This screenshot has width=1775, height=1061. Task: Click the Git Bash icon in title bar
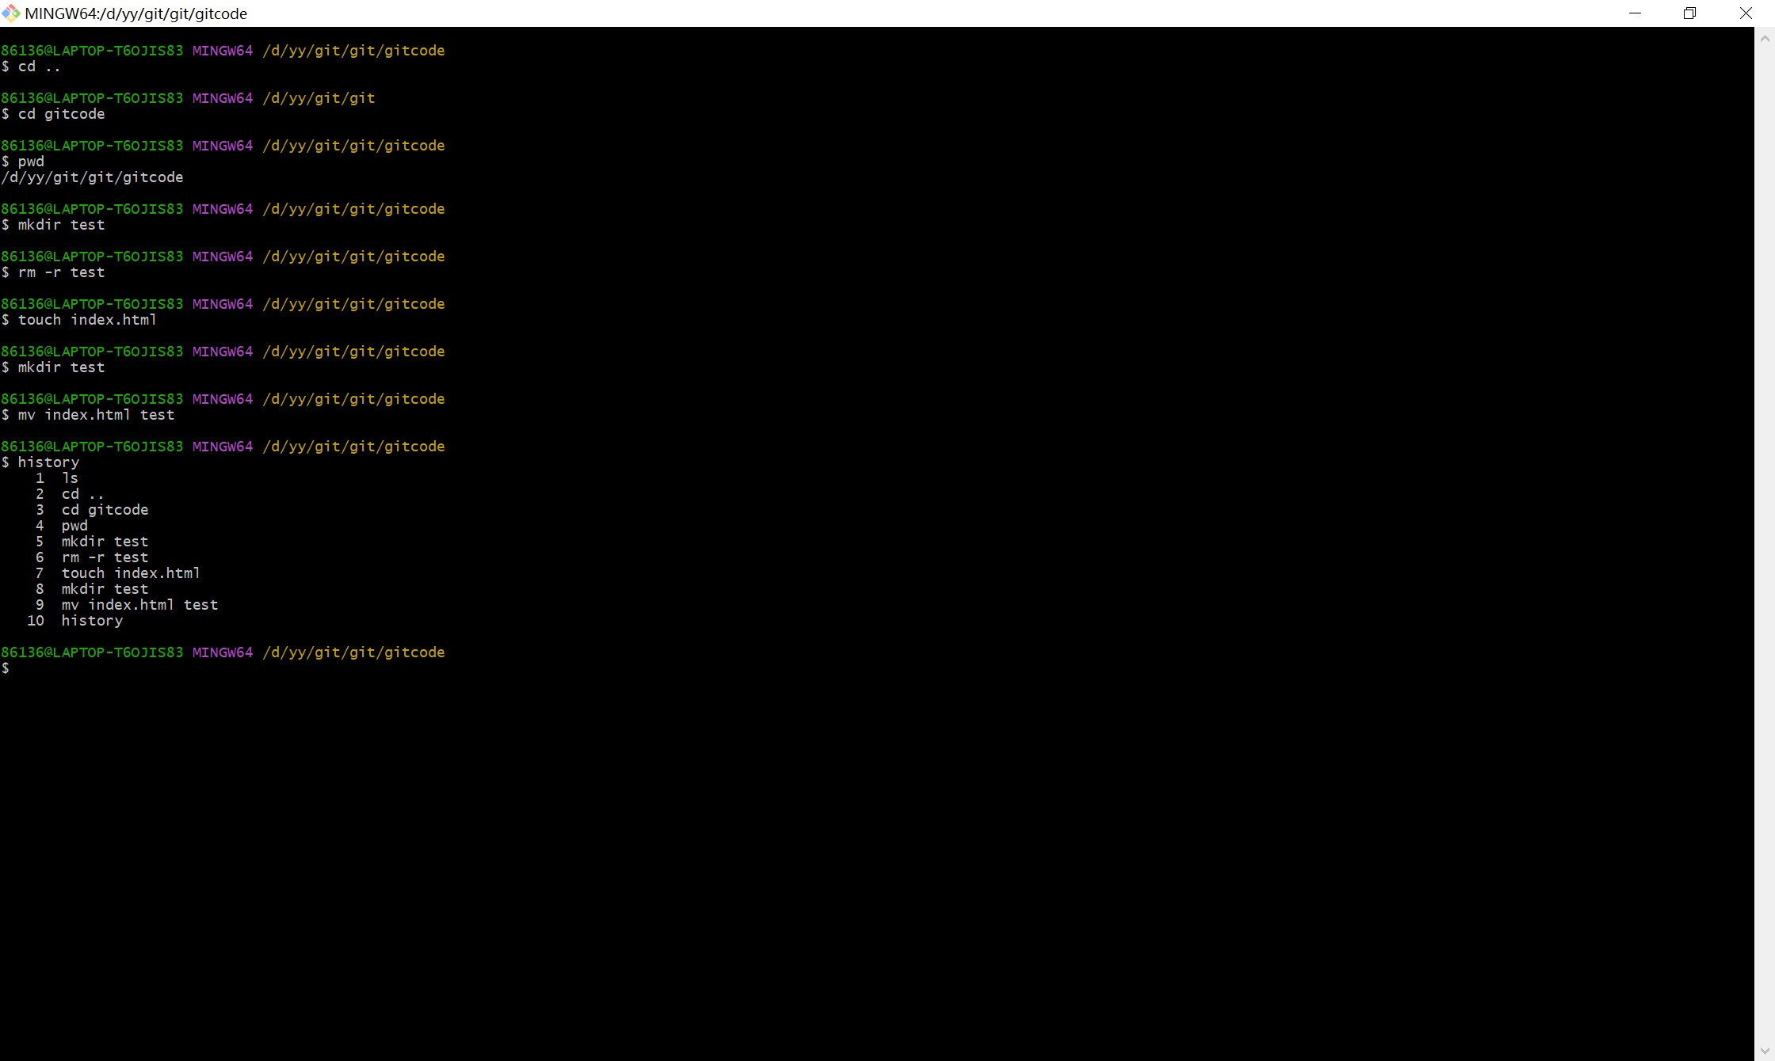(x=11, y=13)
